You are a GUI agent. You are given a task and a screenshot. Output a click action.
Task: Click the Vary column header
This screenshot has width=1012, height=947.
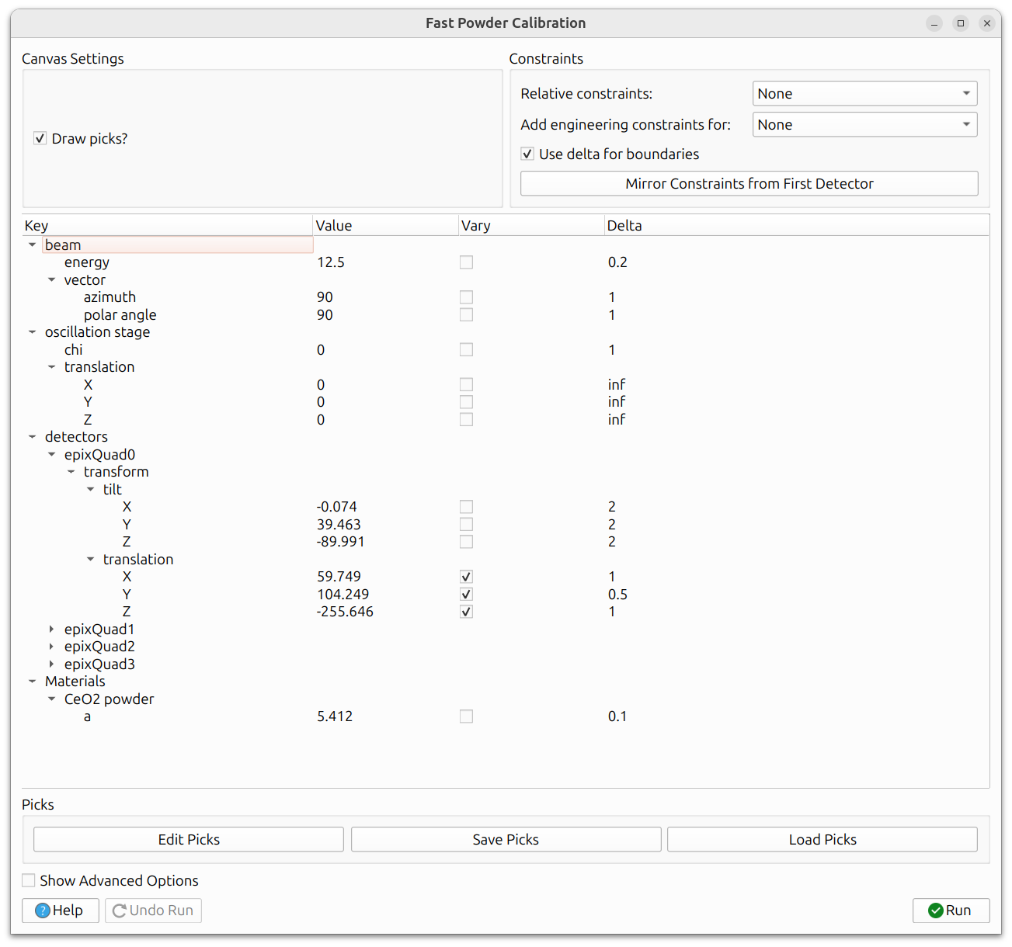pyautogui.click(x=531, y=226)
